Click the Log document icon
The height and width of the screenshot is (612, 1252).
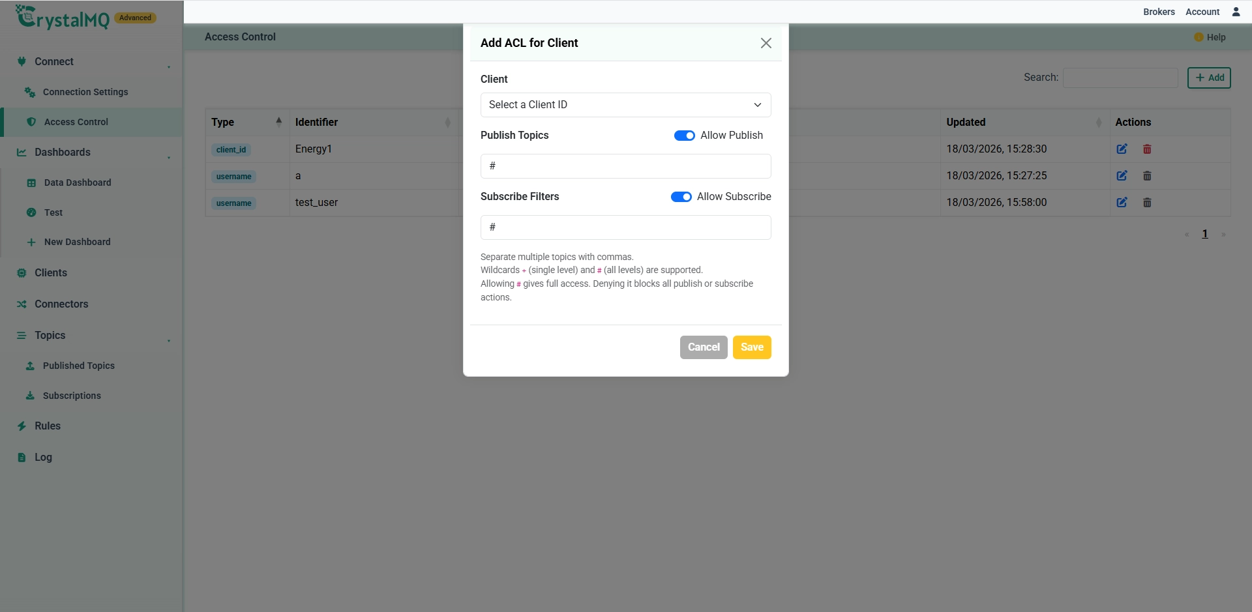(22, 458)
